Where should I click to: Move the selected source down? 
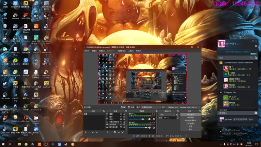click(x=123, y=132)
